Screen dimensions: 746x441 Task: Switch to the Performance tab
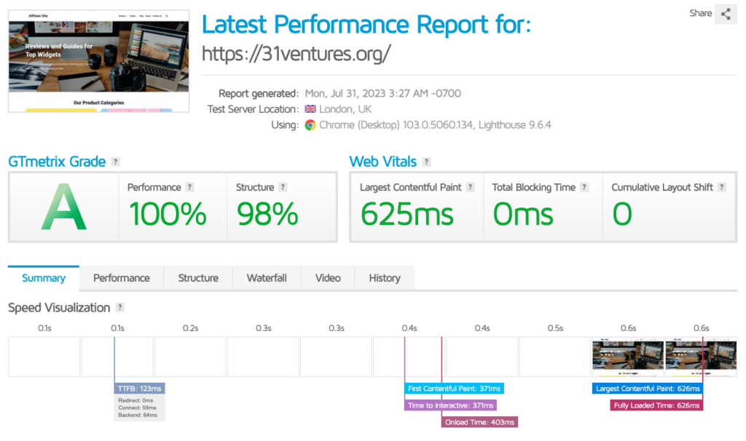click(x=122, y=278)
